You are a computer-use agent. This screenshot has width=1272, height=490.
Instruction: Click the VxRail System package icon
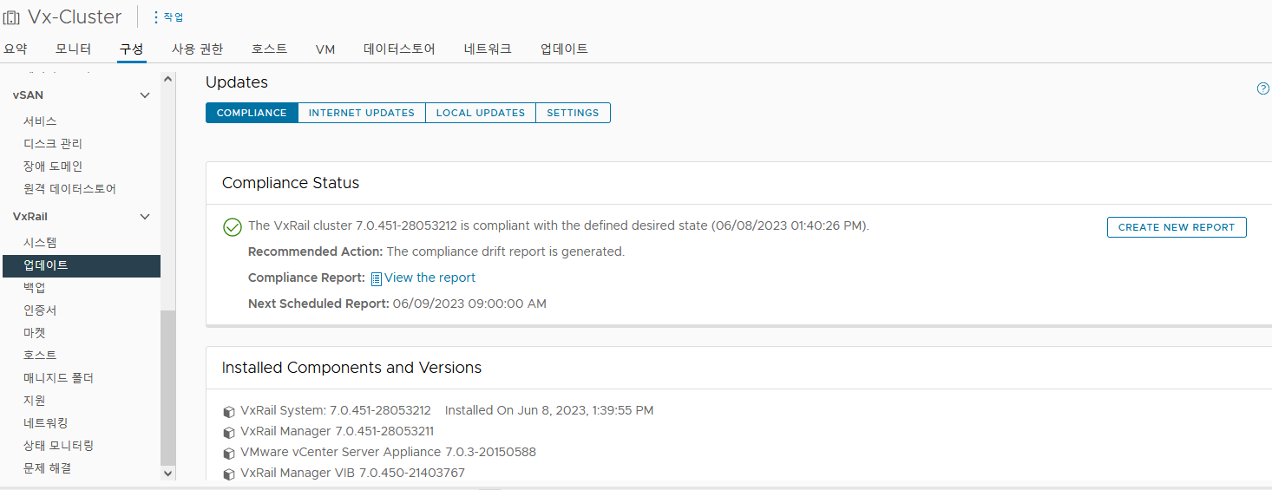229,411
